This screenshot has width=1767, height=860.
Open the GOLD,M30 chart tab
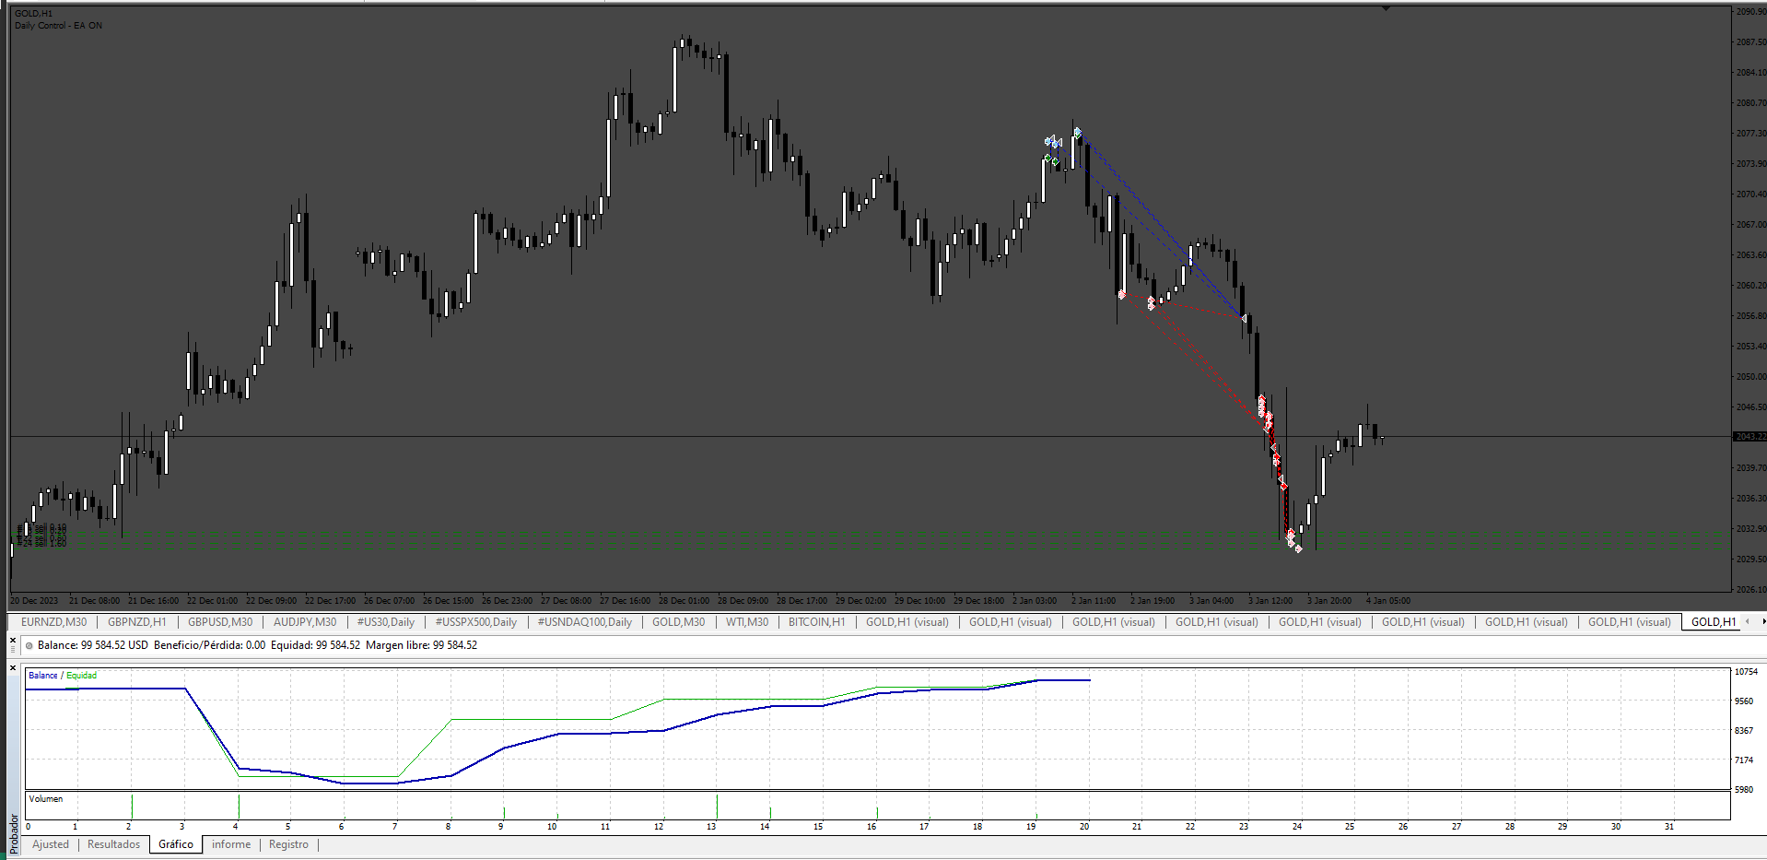click(x=679, y=622)
